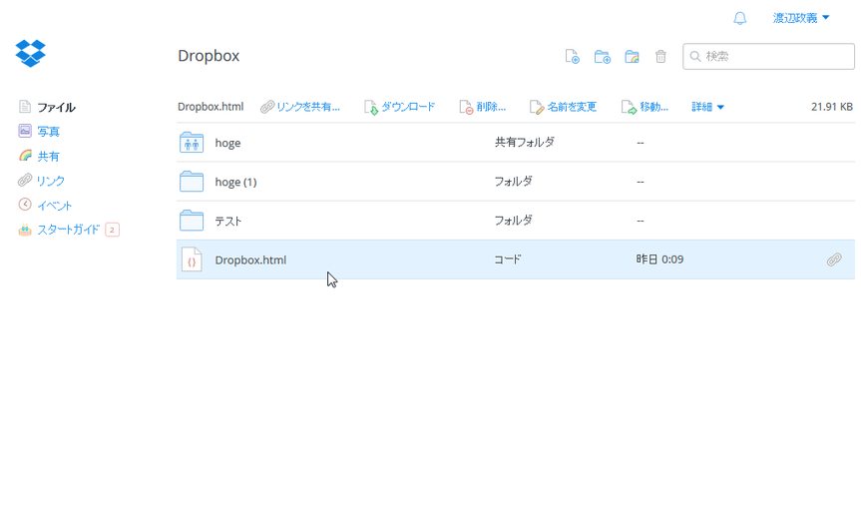Select the Dropbox.html file name
This screenshot has width=861, height=505.
[x=250, y=259]
